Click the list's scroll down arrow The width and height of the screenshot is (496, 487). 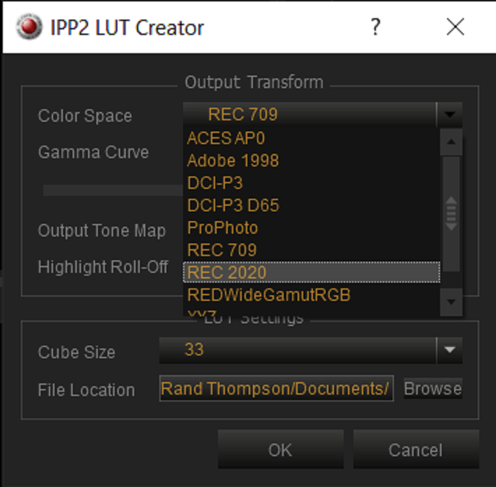[x=451, y=302]
